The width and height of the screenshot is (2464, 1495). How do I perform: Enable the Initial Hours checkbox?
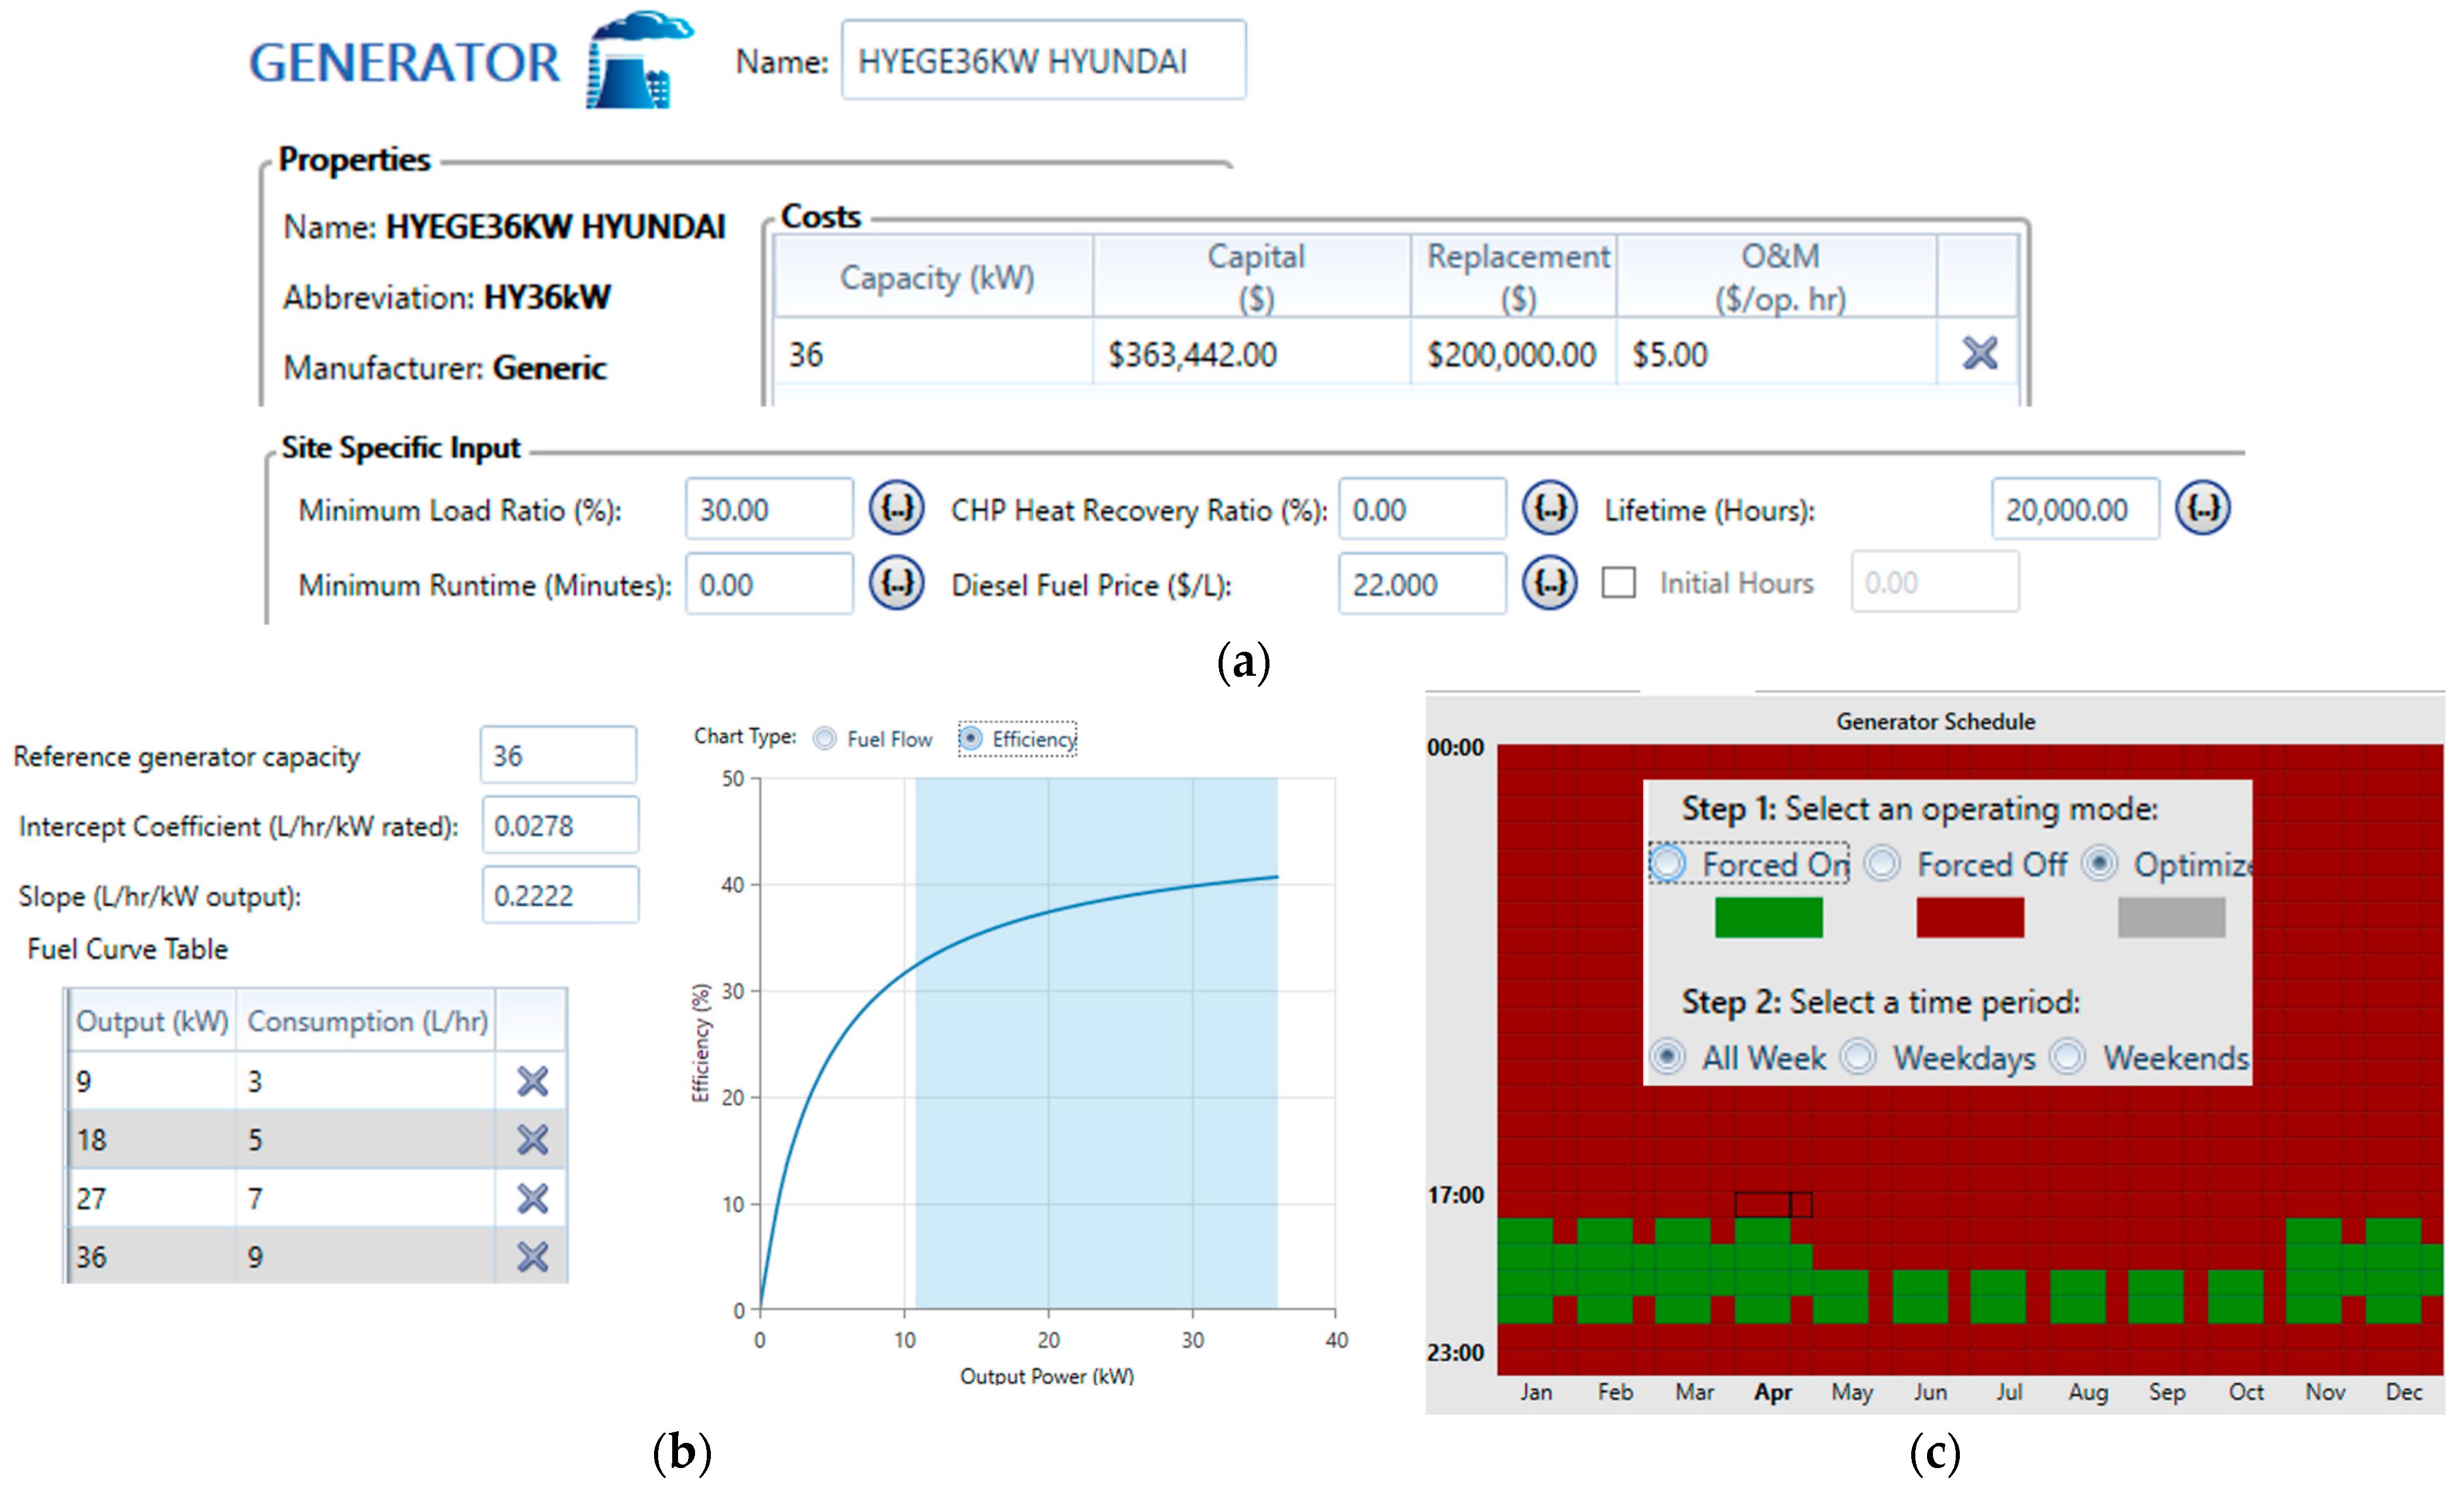(1618, 583)
